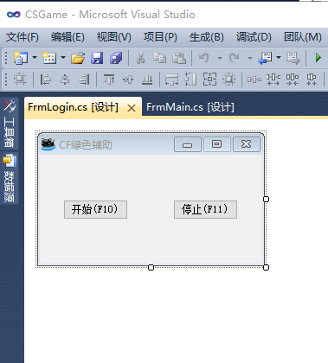This screenshot has height=363, width=328.
Task: Switch to the FrmMain.cs [设计] tab
Action: [190, 107]
